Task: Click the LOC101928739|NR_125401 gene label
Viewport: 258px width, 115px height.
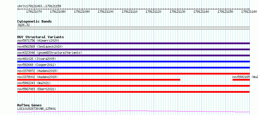Action: point(37,109)
